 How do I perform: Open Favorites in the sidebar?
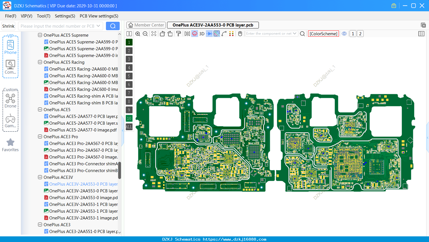tap(10, 145)
